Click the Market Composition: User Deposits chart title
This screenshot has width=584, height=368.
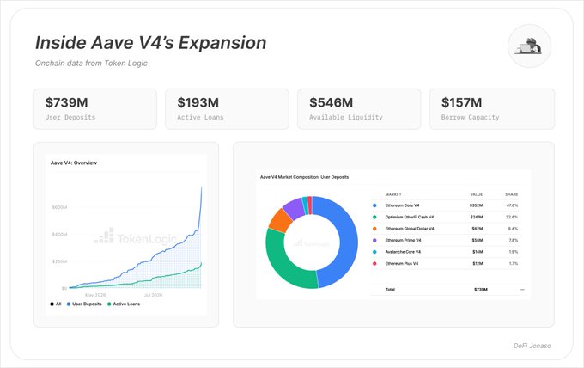click(x=304, y=177)
